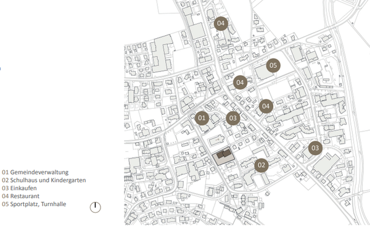Select the 05 Sportplatz map marker

(273, 65)
